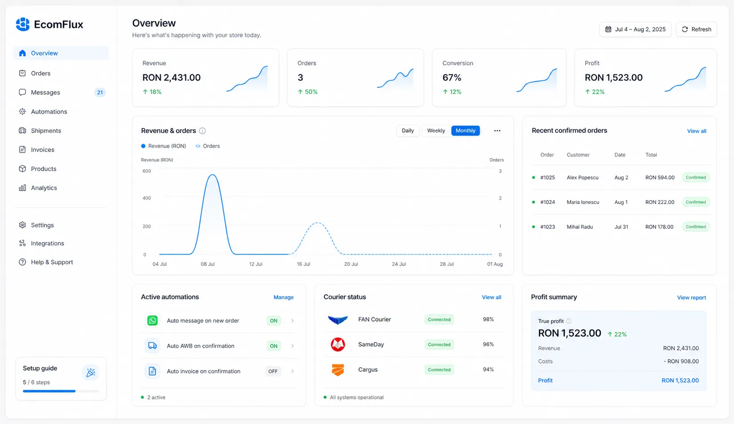Open the View report link in Profit summary
Screen dimensions: 734x424
tap(691, 298)
